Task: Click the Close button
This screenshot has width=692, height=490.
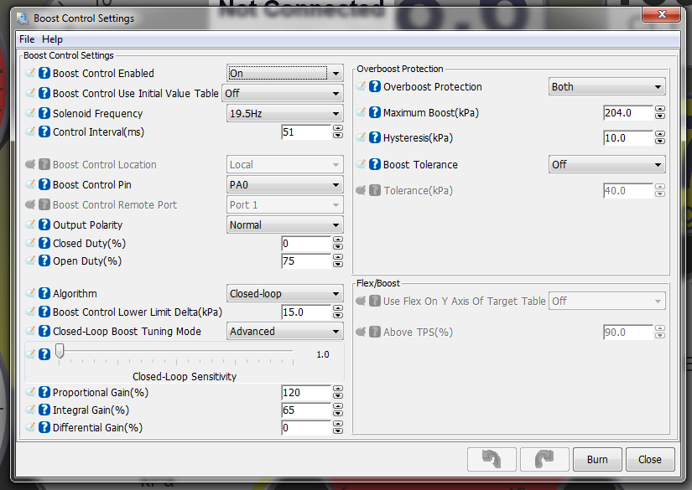Action: tap(650, 459)
